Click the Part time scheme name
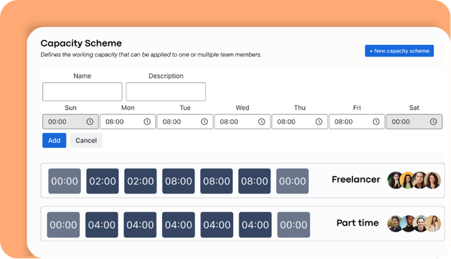 pos(357,223)
